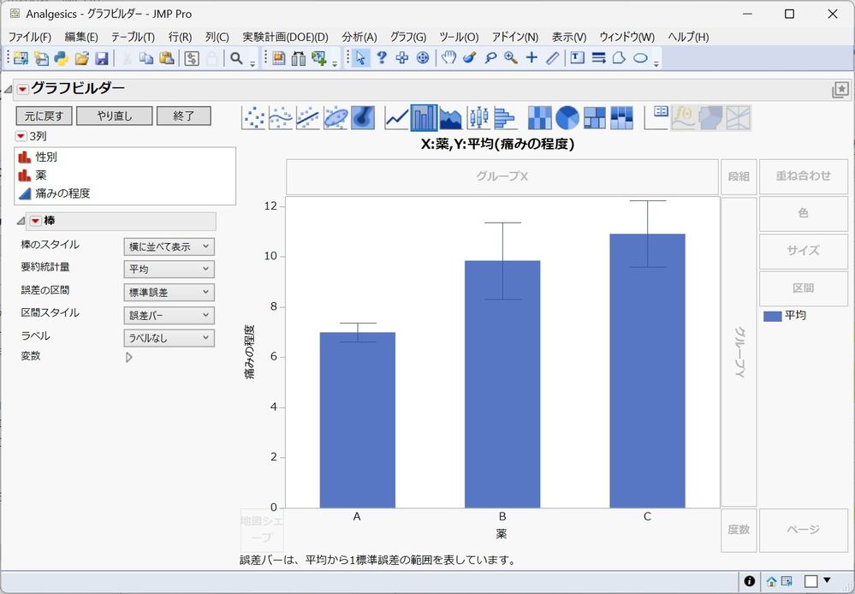Open the ファイル(F) menu

(29, 37)
